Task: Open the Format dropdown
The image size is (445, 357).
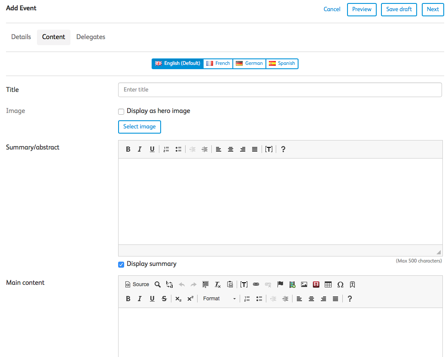Action: (219, 299)
